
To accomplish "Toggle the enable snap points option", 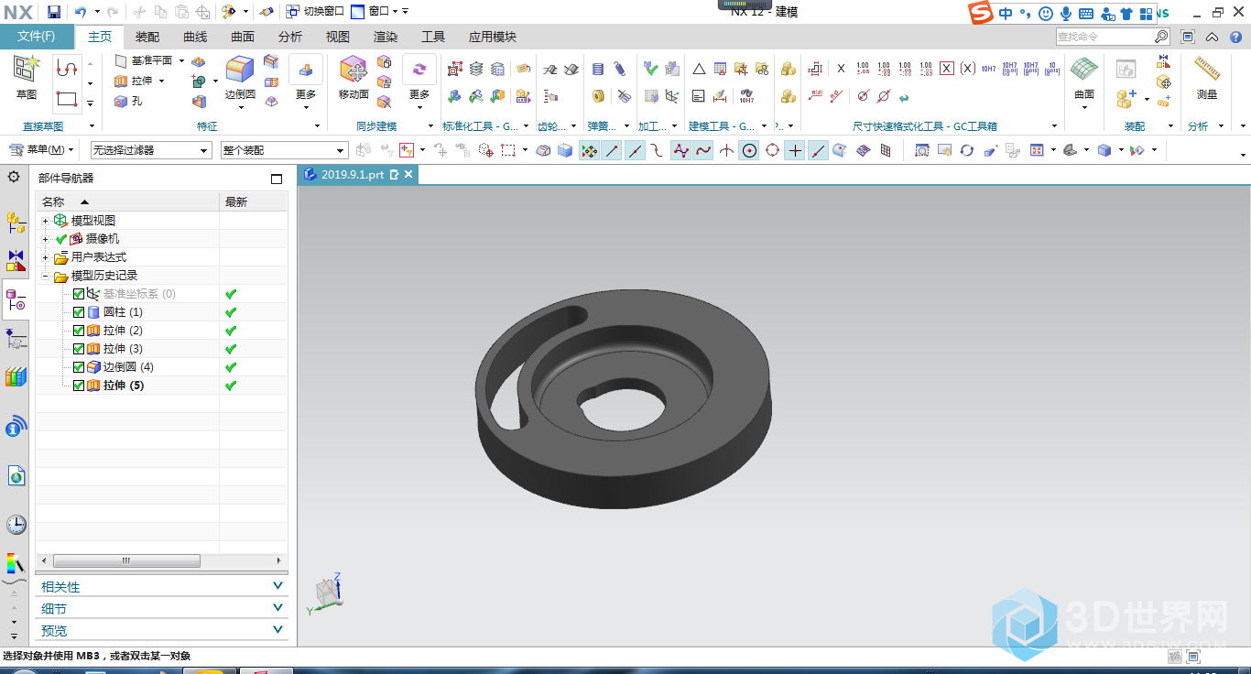I will coord(589,150).
